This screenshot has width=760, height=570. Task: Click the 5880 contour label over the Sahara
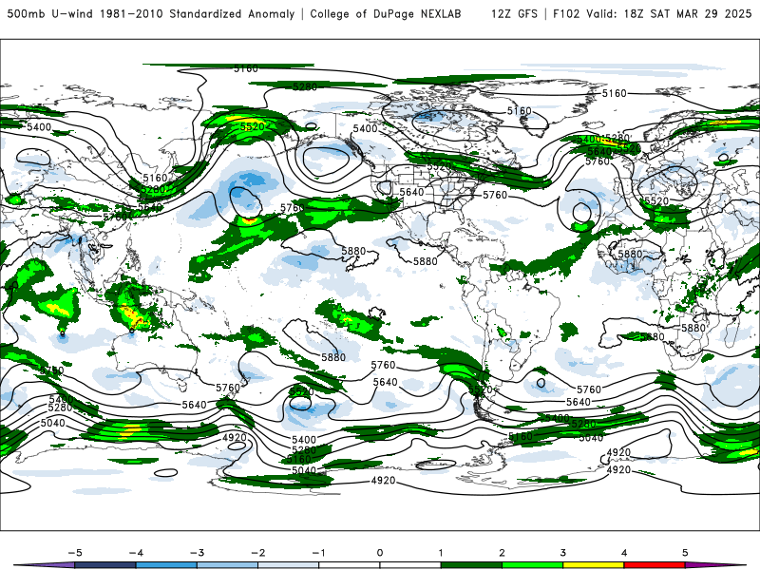pos(630,254)
